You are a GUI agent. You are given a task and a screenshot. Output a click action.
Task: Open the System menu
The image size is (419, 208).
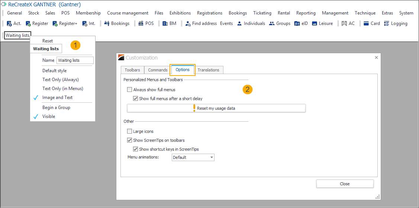(x=406, y=13)
